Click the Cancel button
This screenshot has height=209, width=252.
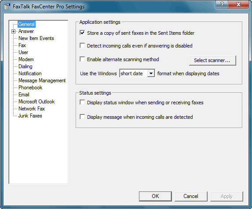[191, 196]
